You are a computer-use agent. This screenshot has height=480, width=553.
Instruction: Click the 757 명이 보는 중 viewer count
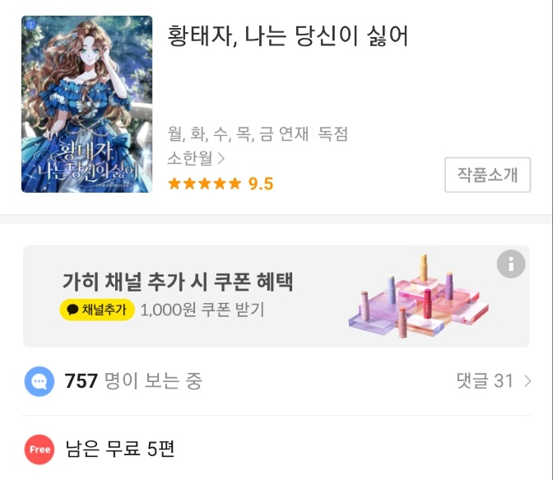tap(133, 381)
